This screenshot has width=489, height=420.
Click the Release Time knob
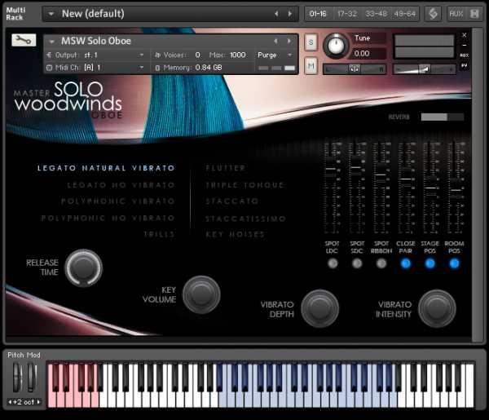(84, 267)
